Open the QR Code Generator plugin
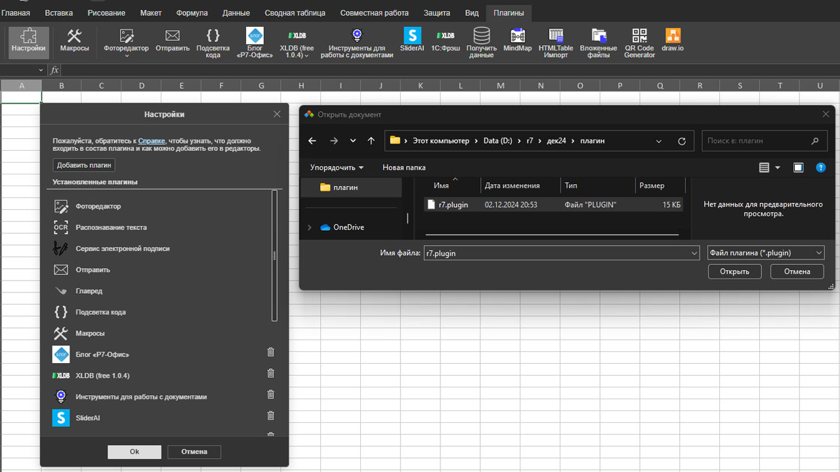 click(639, 42)
